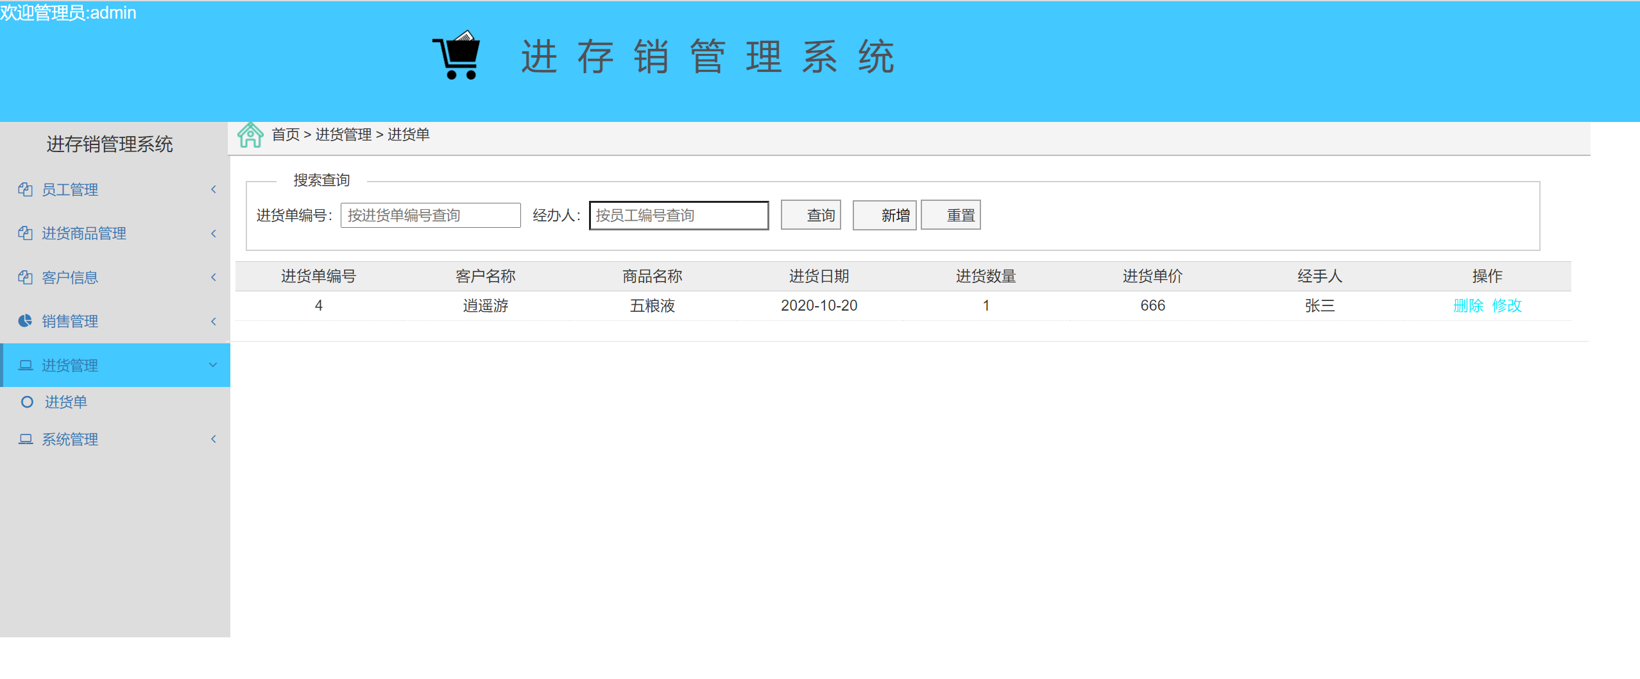
Task: Click 首页 in the breadcrumb
Action: pyautogui.click(x=286, y=134)
